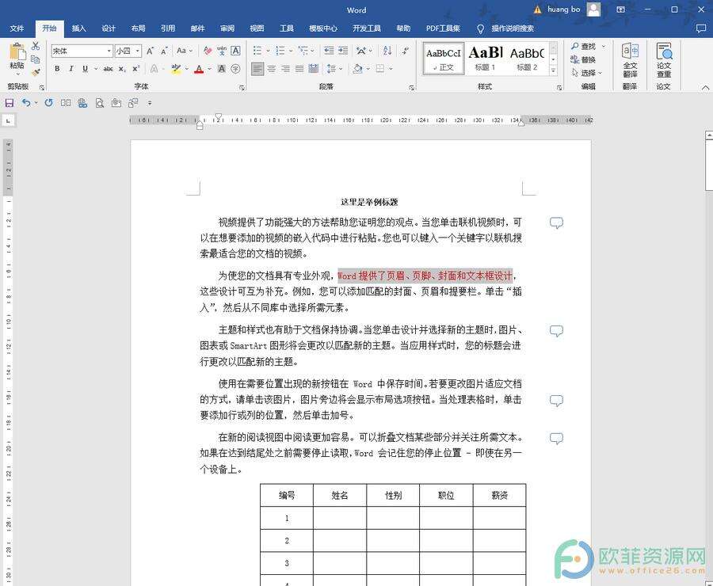
Task: Open the paper duplicate check tool
Action: 664,61
